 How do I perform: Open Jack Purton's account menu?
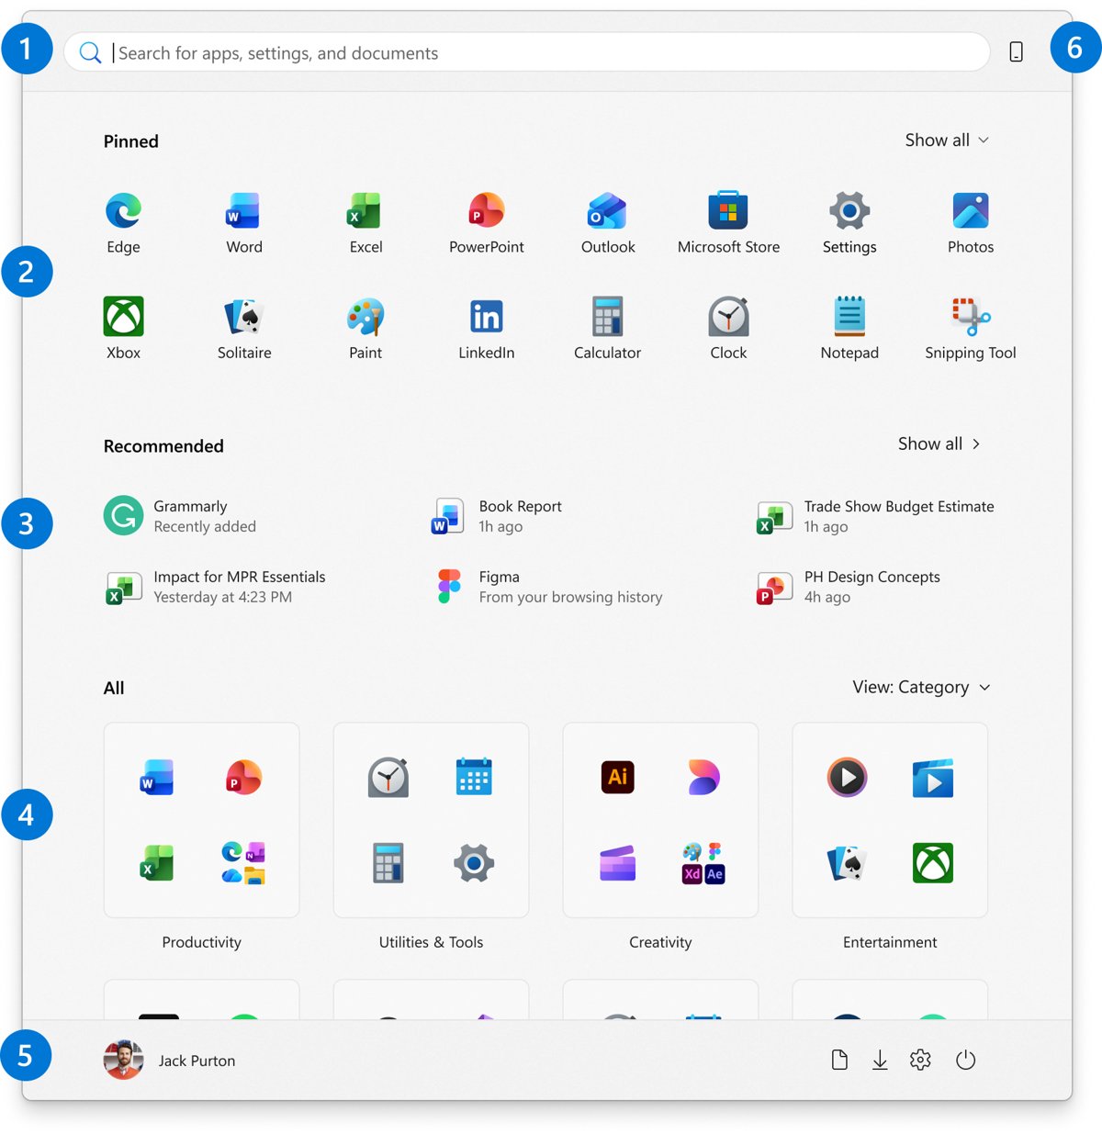170,1061
